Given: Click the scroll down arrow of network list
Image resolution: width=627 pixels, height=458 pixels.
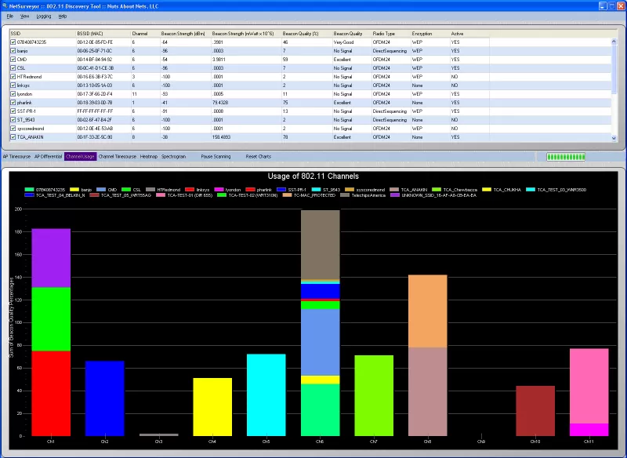Looking at the screenshot, I should coord(614,138).
